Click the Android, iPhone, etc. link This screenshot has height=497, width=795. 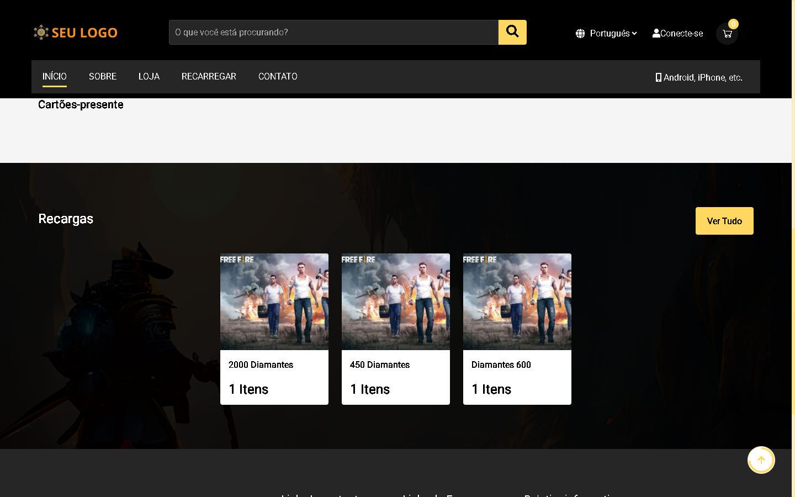tap(702, 77)
